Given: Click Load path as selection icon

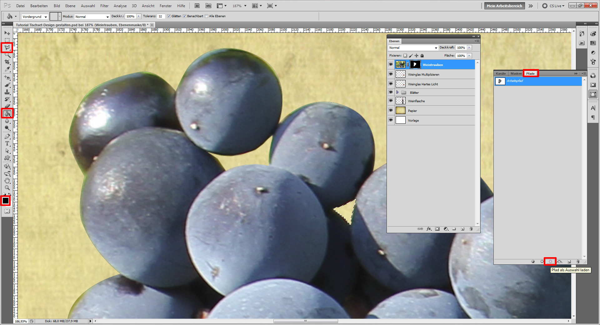Looking at the screenshot, I should (x=550, y=262).
